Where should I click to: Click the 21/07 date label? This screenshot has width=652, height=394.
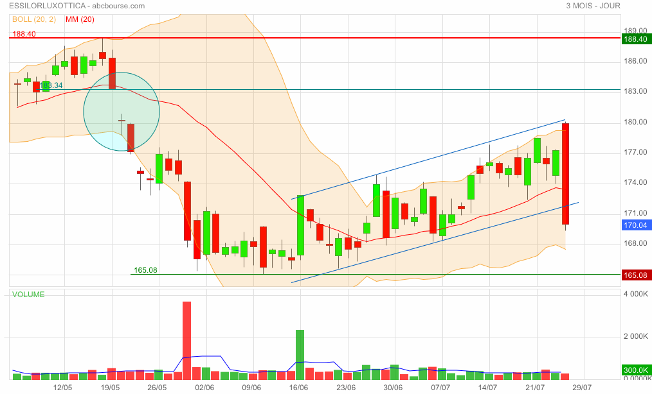point(535,388)
